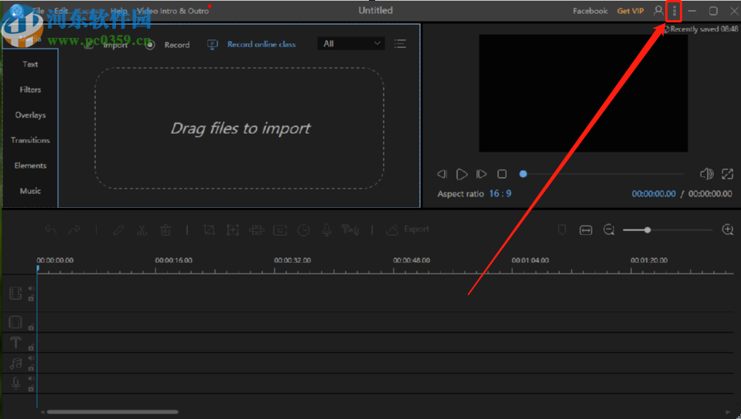Open the three-dot more options menu
This screenshot has width=741, height=419.
click(x=674, y=11)
